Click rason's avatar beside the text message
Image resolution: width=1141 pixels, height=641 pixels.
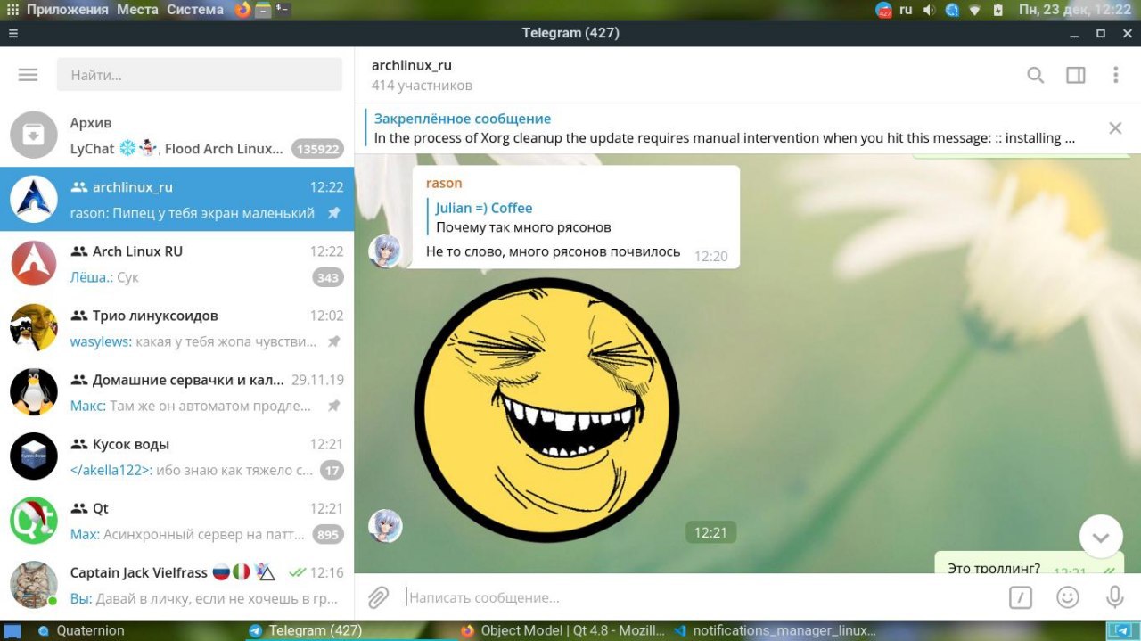click(x=385, y=251)
